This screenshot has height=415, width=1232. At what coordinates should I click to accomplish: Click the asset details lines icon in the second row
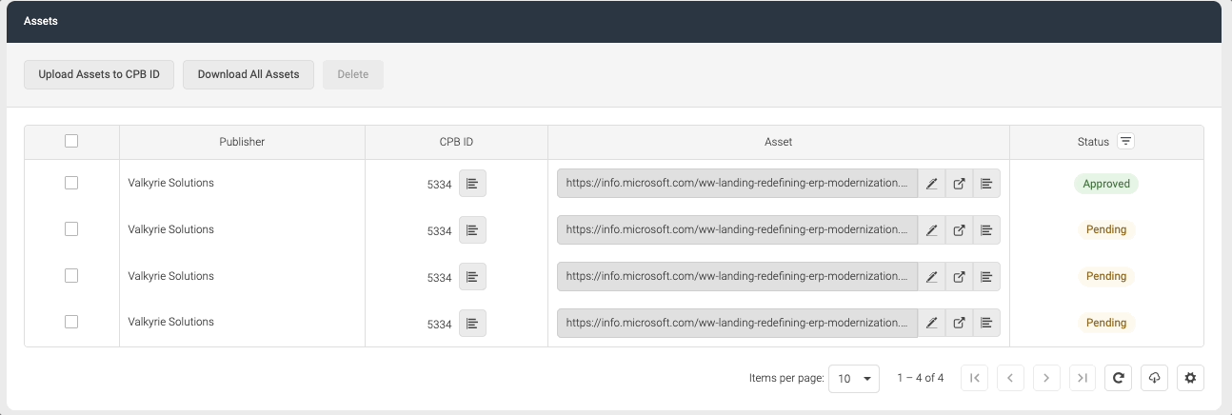[x=986, y=230]
